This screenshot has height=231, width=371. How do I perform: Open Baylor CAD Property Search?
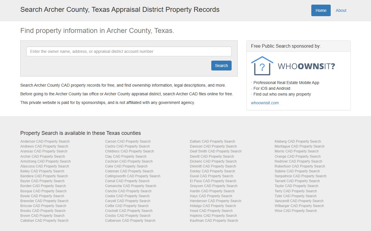pyautogui.click(x=42, y=181)
